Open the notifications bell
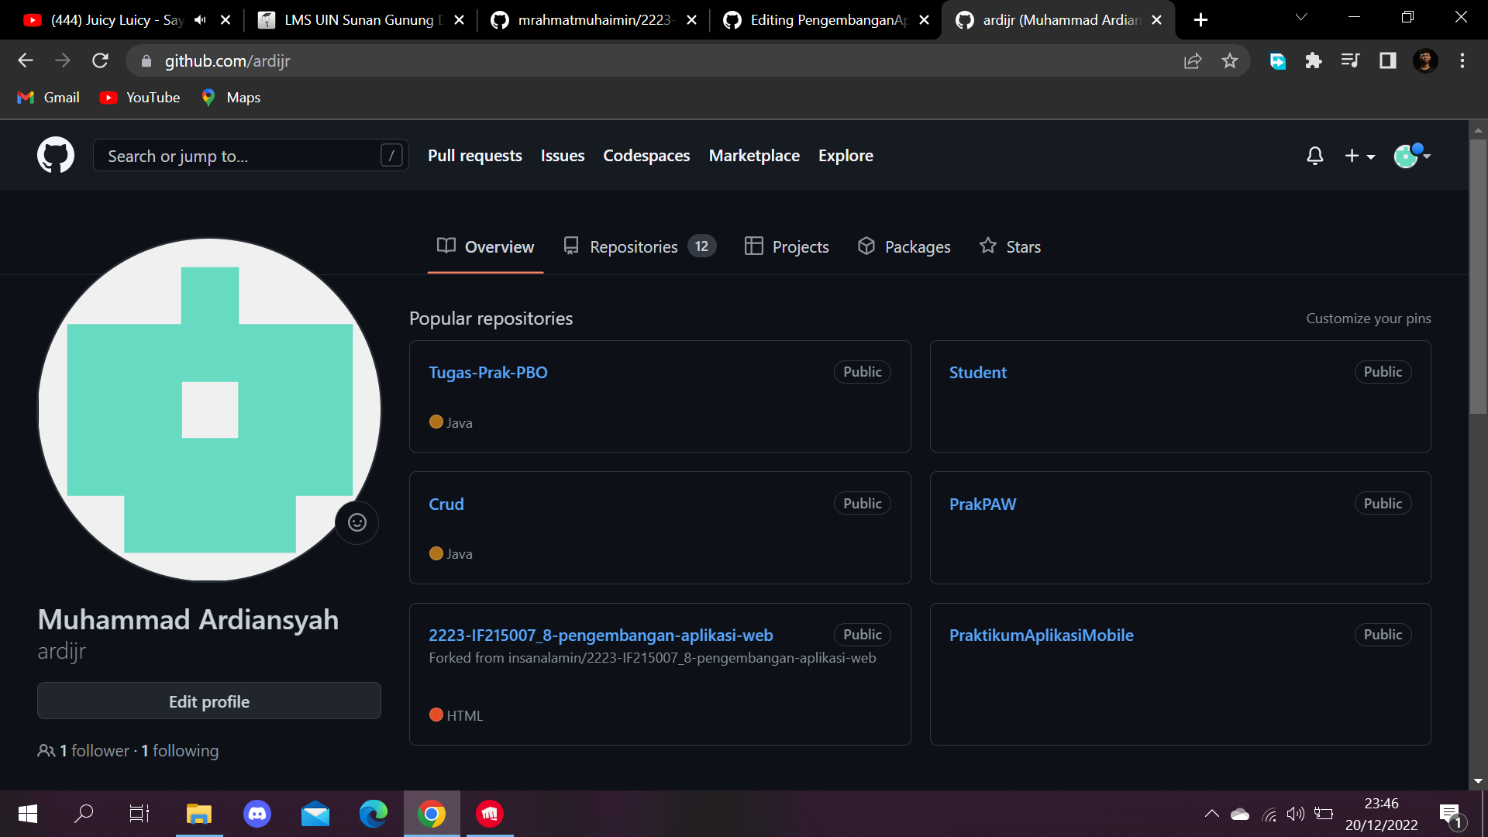Image resolution: width=1488 pixels, height=837 pixels. (x=1315, y=156)
